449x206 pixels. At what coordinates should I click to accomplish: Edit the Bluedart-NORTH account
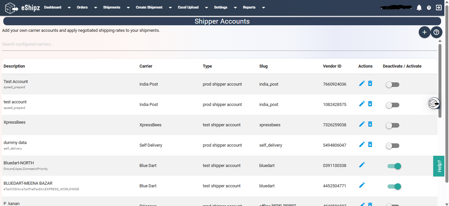[x=362, y=165]
